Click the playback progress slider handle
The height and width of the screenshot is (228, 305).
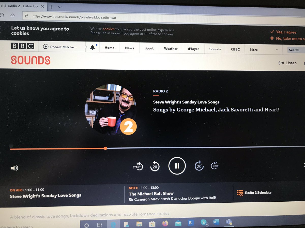105,148
